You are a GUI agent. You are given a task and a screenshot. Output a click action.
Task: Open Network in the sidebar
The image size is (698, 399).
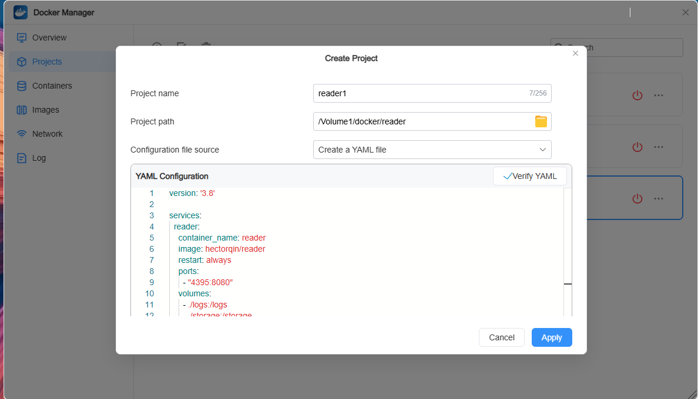47,134
